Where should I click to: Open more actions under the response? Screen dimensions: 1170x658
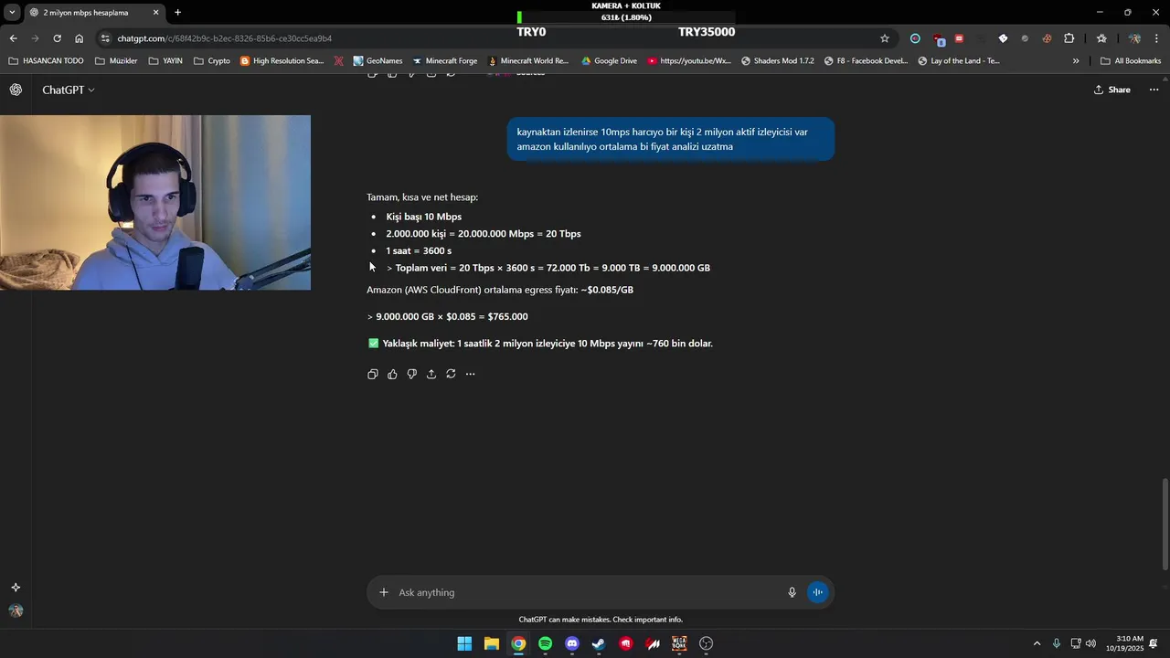pyautogui.click(x=470, y=374)
